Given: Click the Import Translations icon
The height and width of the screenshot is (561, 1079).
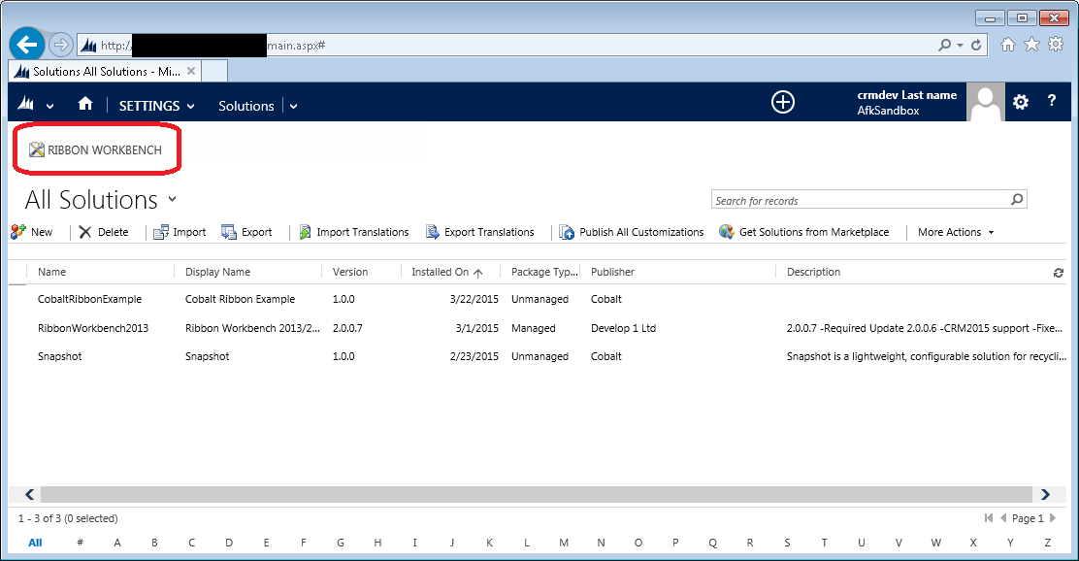Looking at the screenshot, I should 305,232.
